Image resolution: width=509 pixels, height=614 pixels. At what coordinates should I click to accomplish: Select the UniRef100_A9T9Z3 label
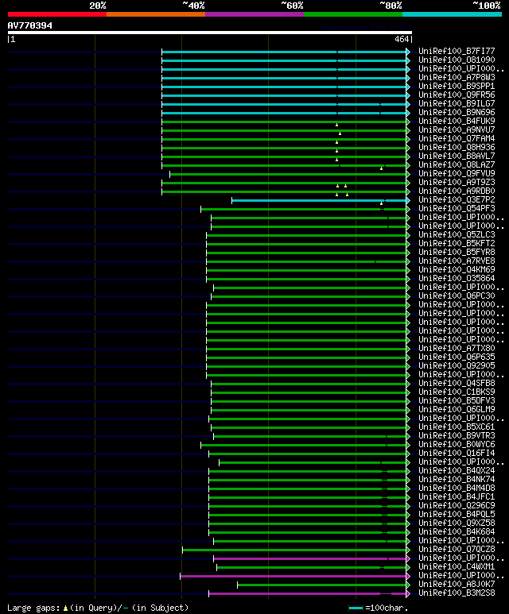click(x=457, y=182)
